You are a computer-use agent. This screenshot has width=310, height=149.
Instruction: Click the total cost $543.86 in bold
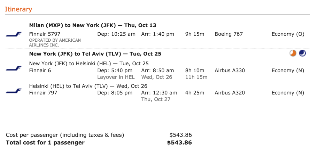click(179, 142)
